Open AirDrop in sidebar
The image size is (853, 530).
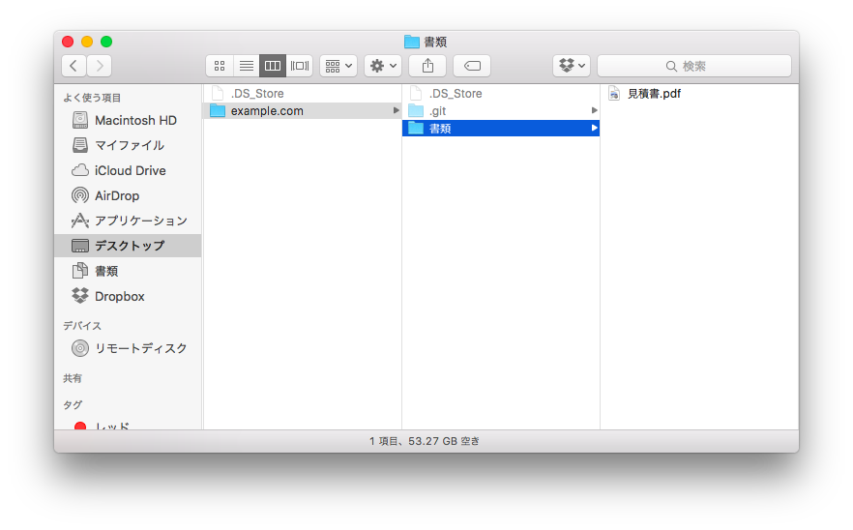(x=129, y=195)
